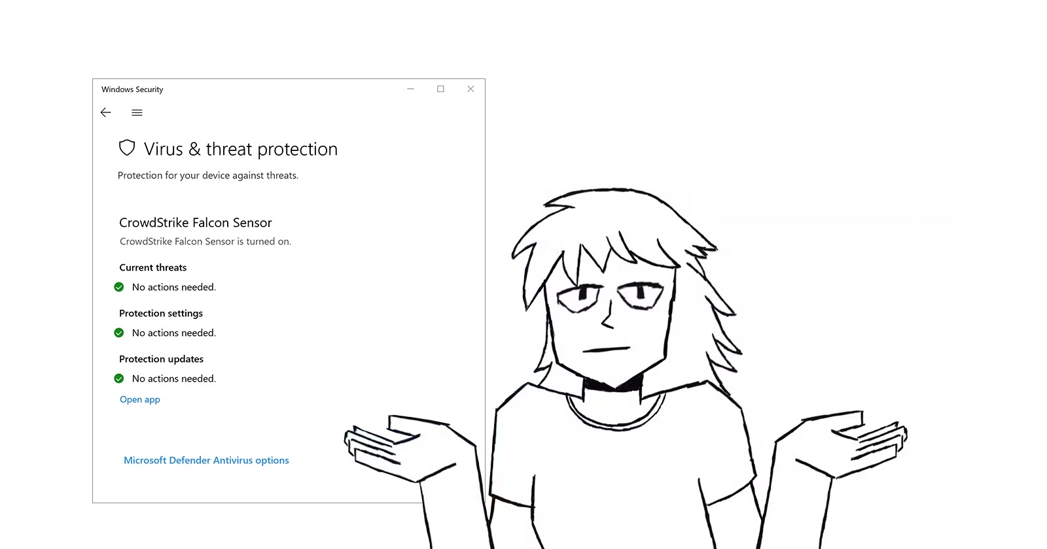Click the Current threats label

tap(153, 267)
